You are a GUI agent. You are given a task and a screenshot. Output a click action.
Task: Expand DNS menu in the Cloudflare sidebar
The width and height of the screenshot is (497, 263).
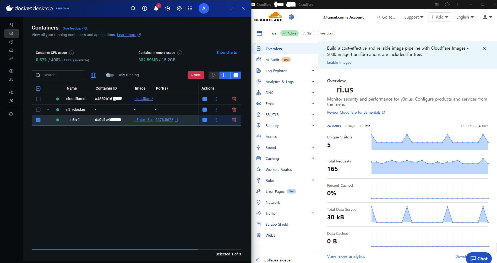(313, 93)
